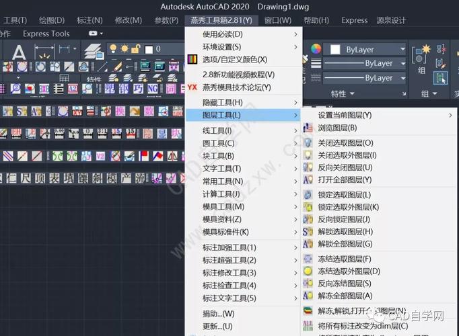Click the color wheel icon in properties panel
This screenshot has width=459, height=336.
tap(316, 49)
